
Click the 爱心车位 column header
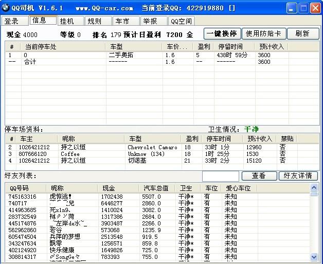pos(239,188)
